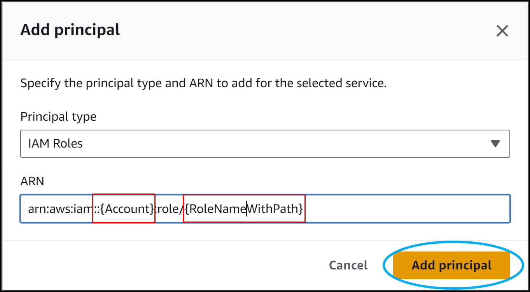Open the Principal type dropdown
The width and height of the screenshot is (530, 292).
264,144
